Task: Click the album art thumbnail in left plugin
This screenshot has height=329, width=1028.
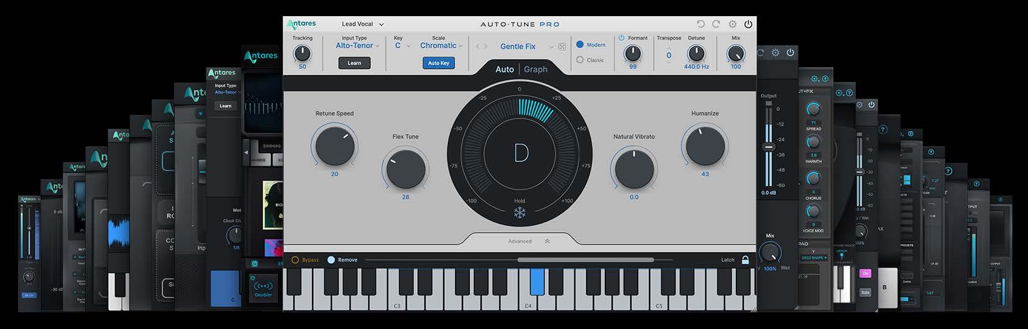Action: point(273,205)
